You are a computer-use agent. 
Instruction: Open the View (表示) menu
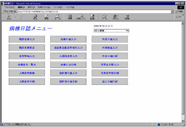pos(31,7)
